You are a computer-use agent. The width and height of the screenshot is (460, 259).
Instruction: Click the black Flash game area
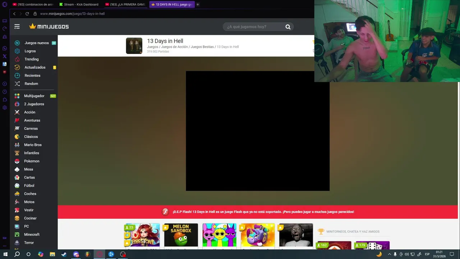(257, 131)
